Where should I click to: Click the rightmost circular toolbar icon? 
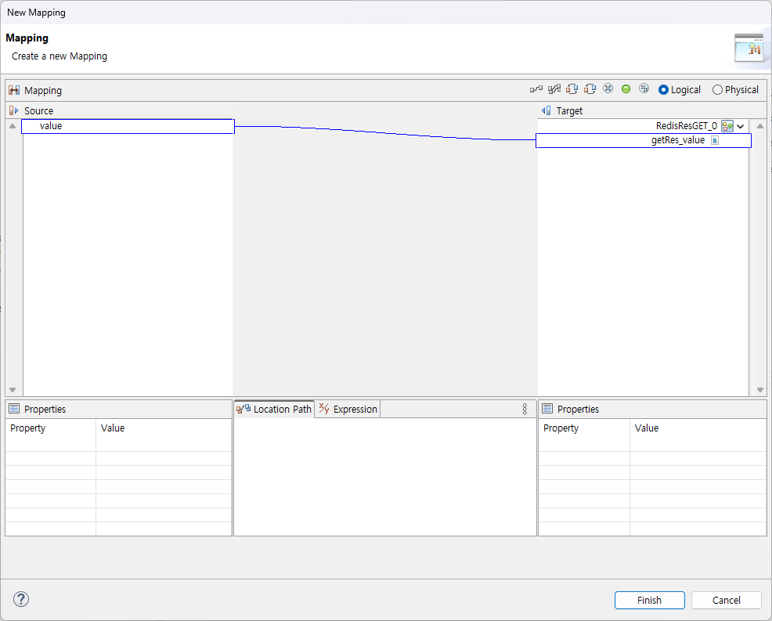coord(644,88)
